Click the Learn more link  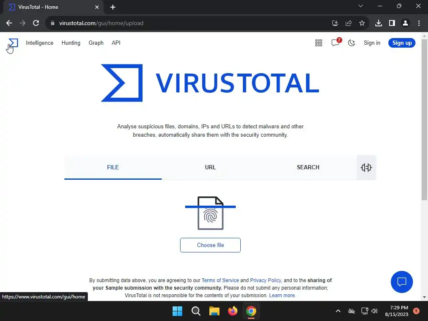(x=282, y=296)
